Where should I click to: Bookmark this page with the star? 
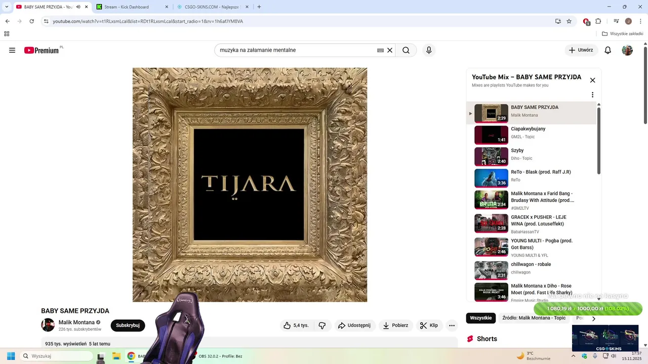[x=569, y=21]
